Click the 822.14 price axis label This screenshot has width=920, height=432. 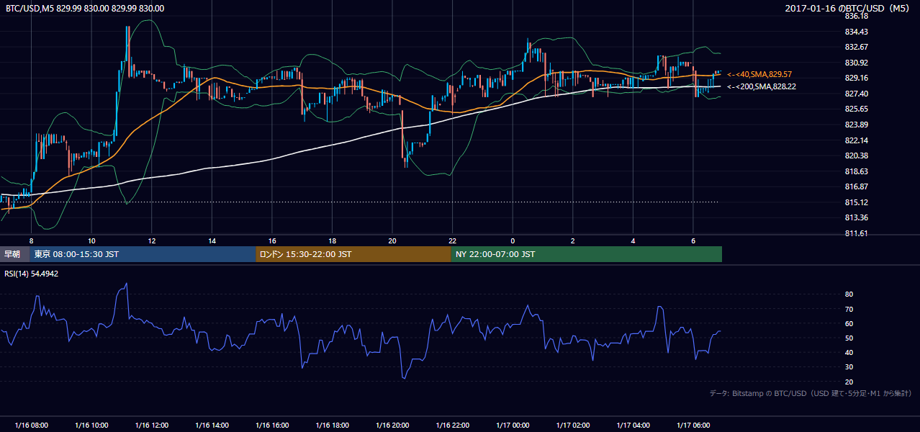(856, 140)
